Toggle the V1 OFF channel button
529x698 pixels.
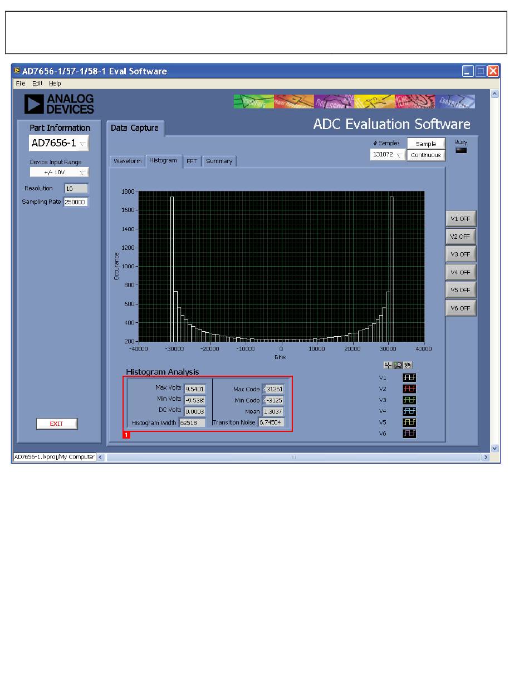pyautogui.click(x=461, y=219)
